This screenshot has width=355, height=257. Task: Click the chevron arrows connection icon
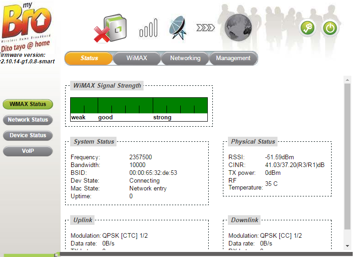[205, 28]
